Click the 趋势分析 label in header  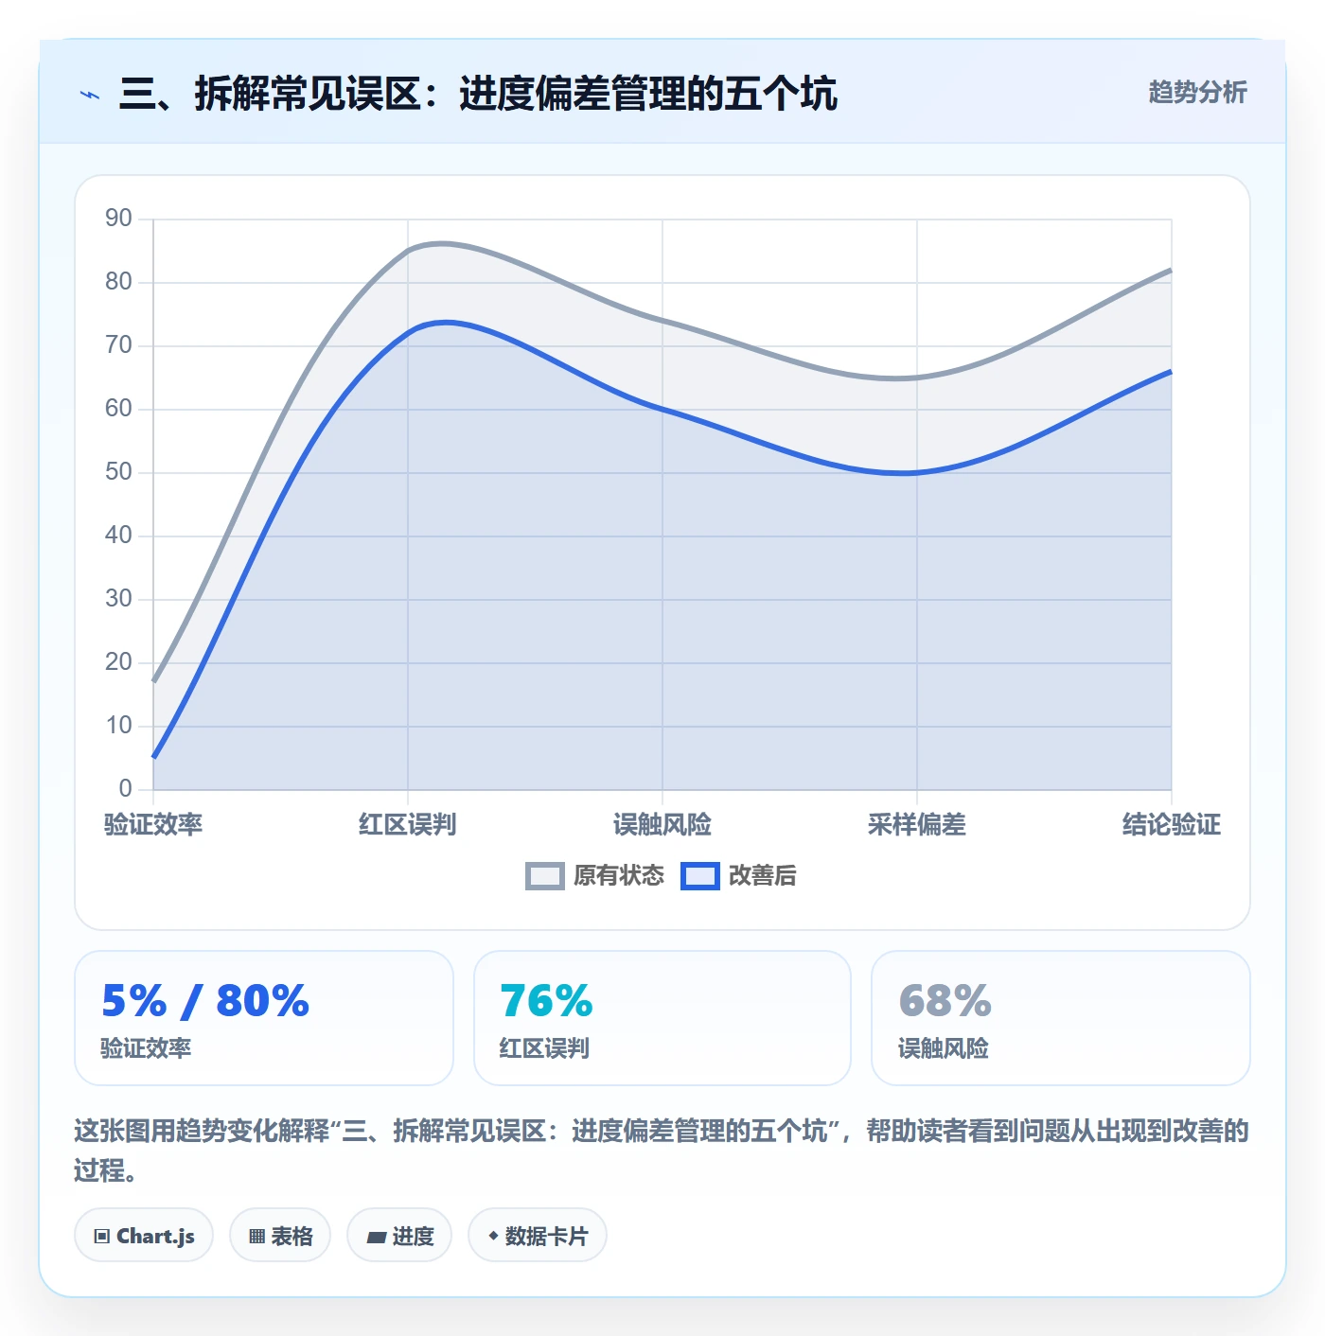1197,93
